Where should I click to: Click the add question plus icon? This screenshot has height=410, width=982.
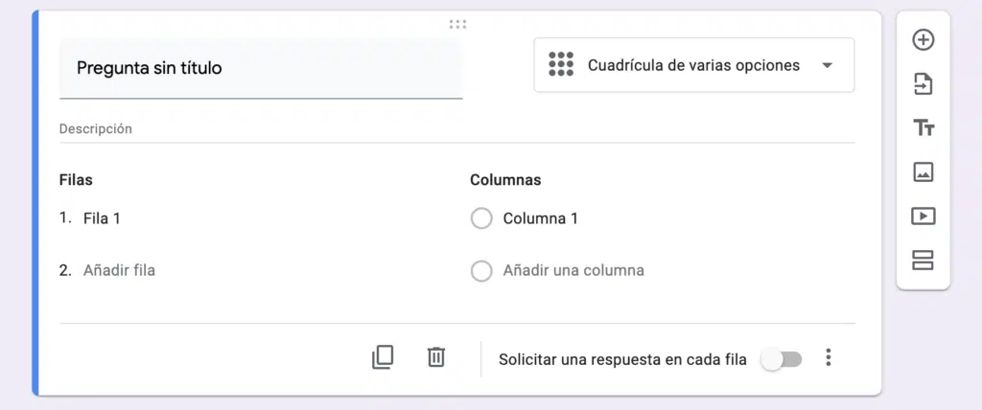tap(923, 40)
